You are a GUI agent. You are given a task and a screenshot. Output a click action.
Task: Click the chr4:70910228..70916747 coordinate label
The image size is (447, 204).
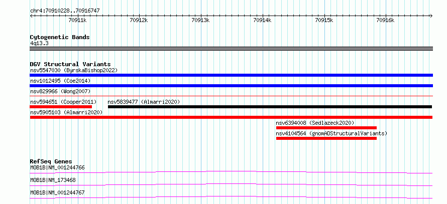click(65, 11)
